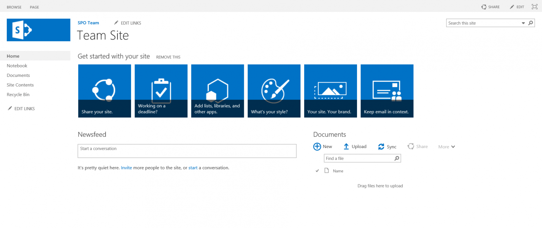Open the 'Working on a deadline?' tile

click(161, 91)
